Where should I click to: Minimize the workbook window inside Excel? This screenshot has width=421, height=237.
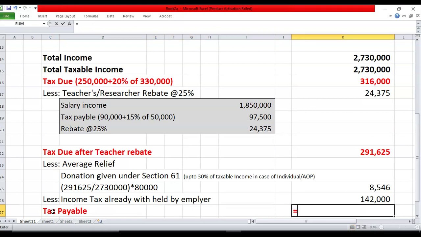(x=404, y=16)
